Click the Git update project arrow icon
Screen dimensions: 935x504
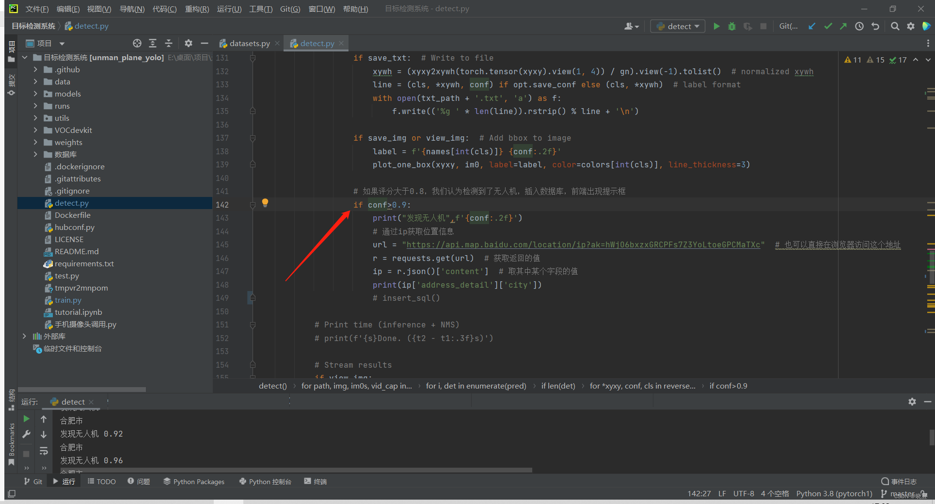click(812, 26)
